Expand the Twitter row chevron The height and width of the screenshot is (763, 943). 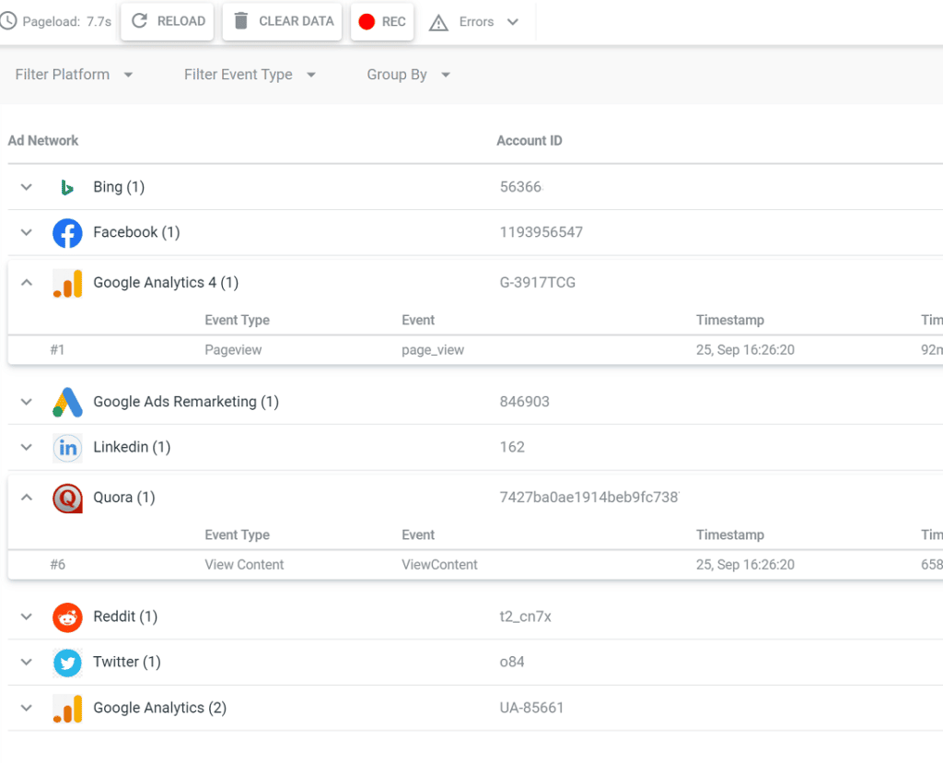point(27,662)
